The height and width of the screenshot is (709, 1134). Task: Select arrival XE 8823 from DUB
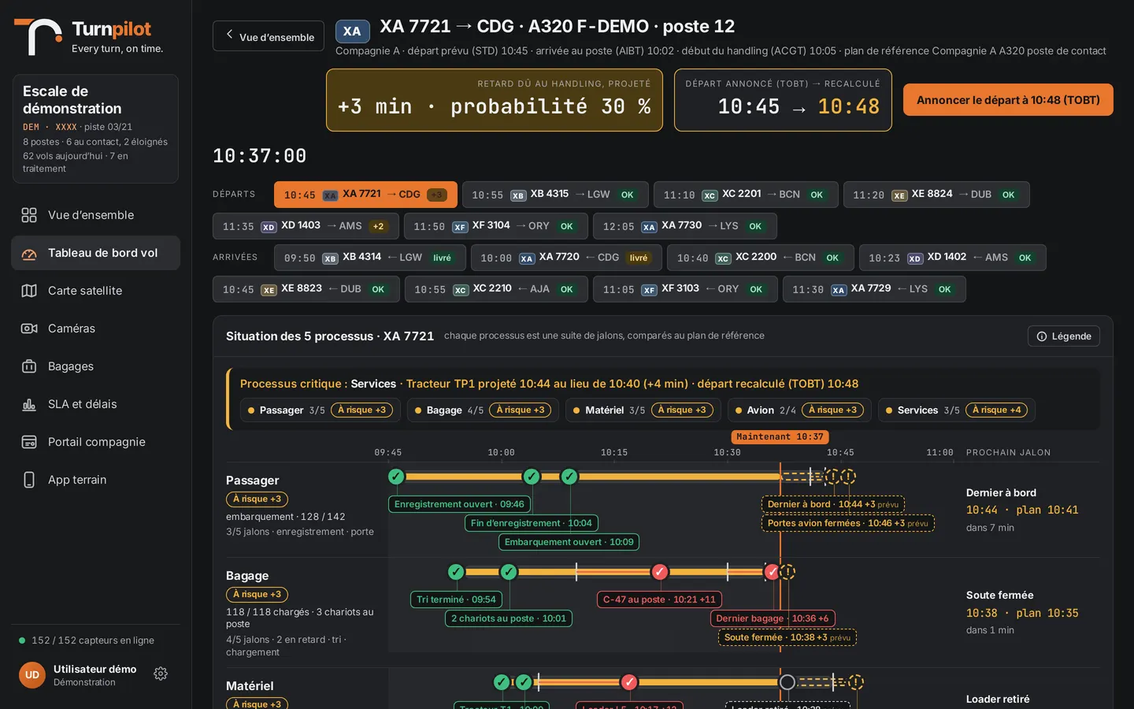point(306,289)
